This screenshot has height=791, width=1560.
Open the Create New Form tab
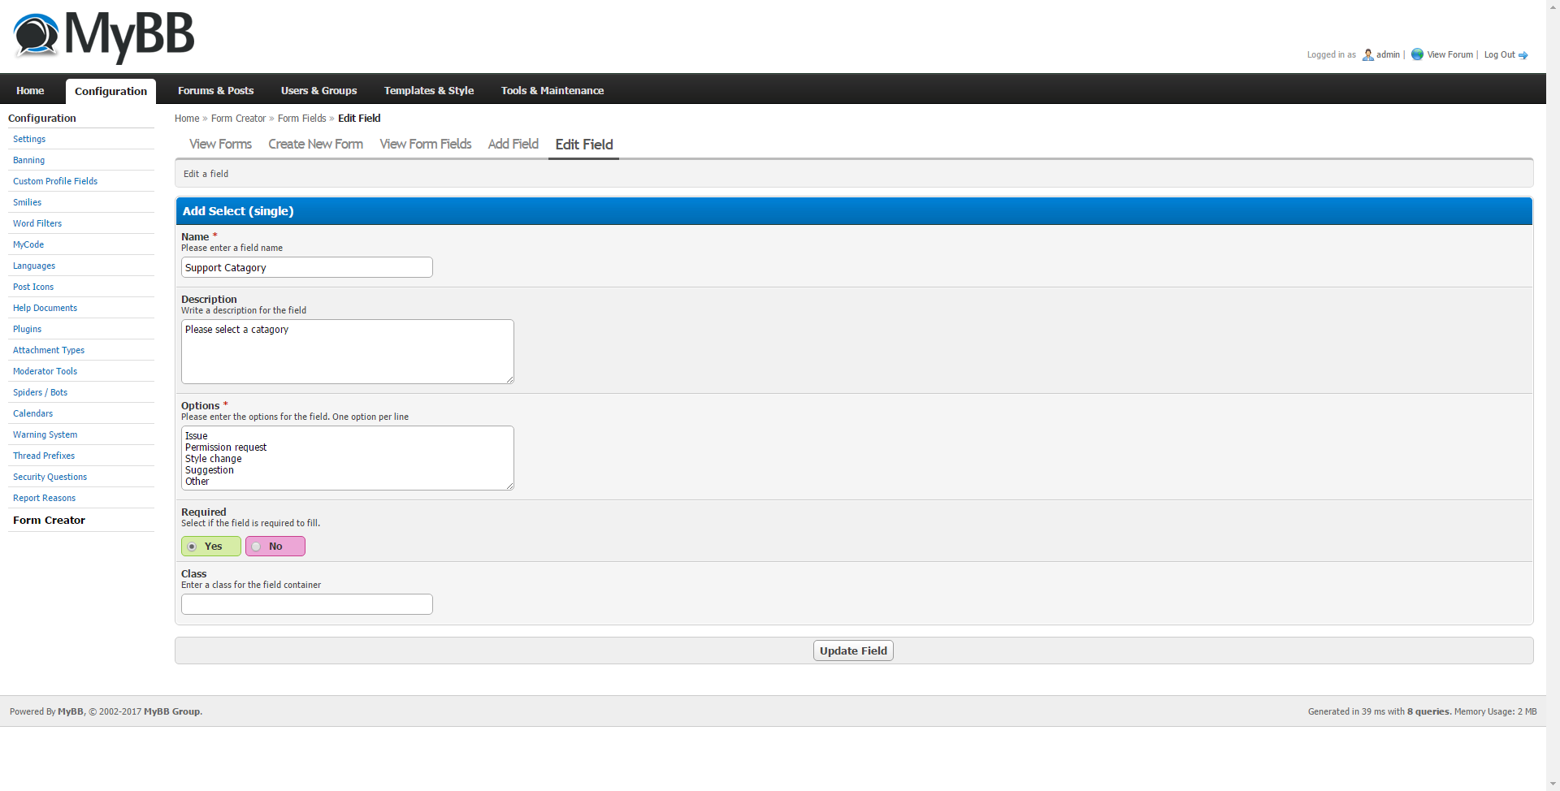point(315,144)
